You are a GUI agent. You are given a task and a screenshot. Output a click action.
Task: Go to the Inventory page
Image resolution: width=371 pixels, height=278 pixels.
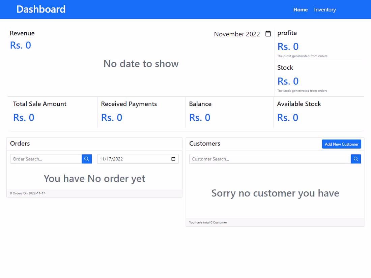(325, 10)
